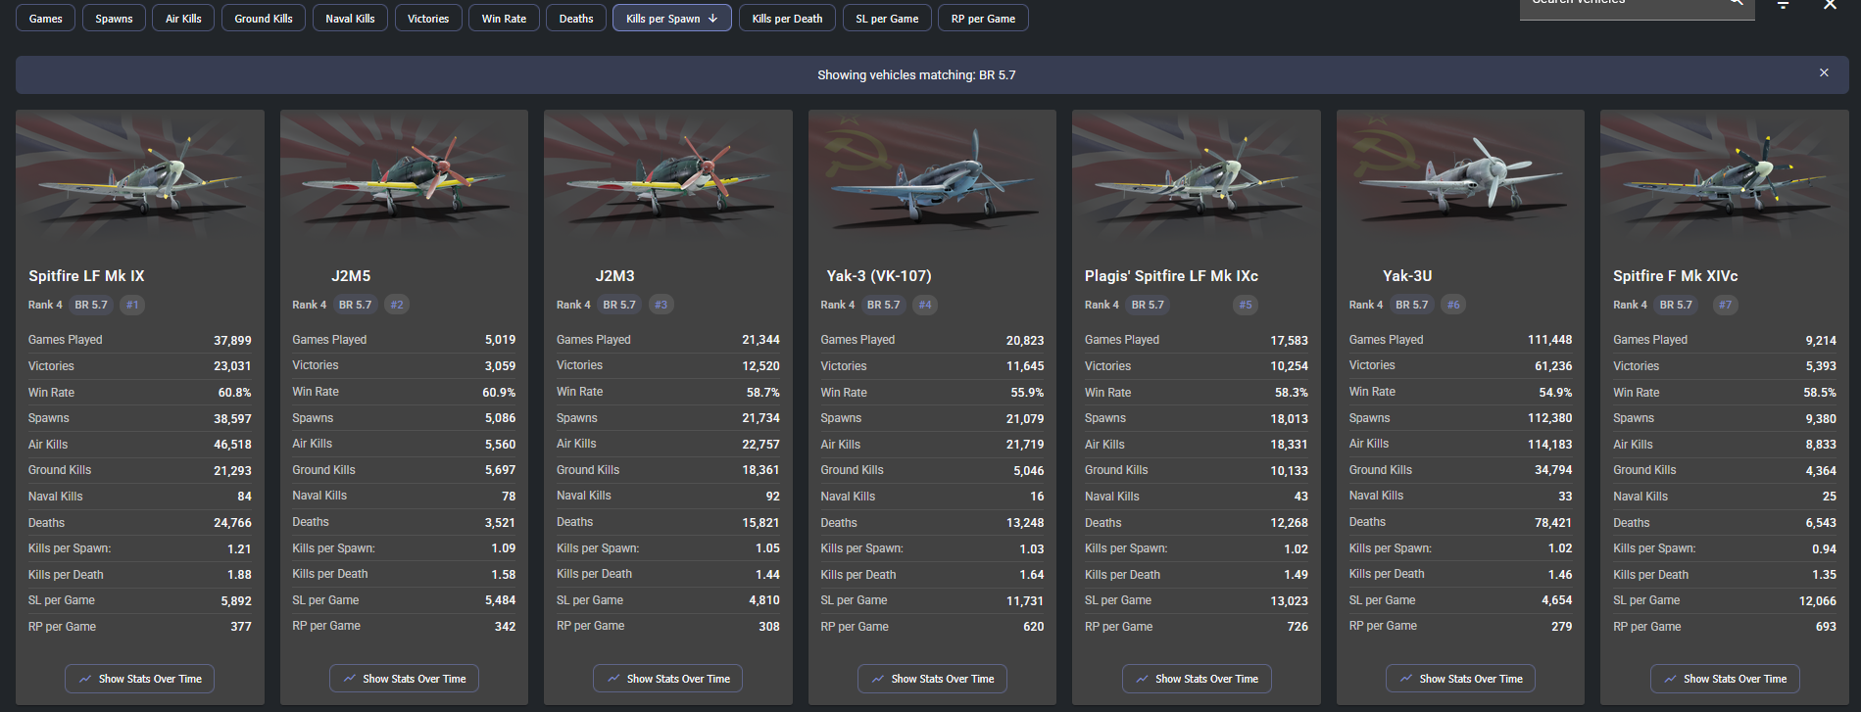Dismiss the BR 5.7 filter banner
1861x712 pixels.
tap(1824, 72)
